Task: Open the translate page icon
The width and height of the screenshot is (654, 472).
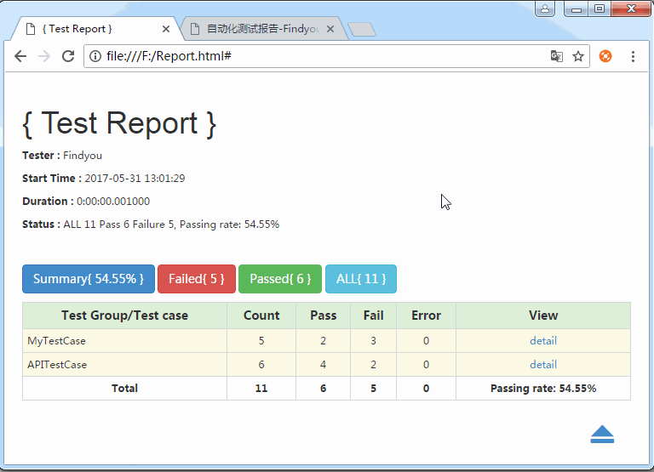Action: point(556,56)
